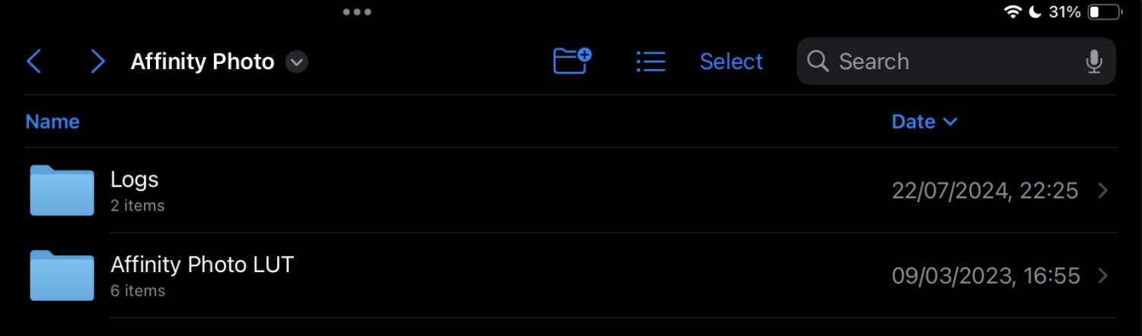Switch the file view using the list icon
This screenshot has width=1142, height=336.
pyautogui.click(x=651, y=62)
